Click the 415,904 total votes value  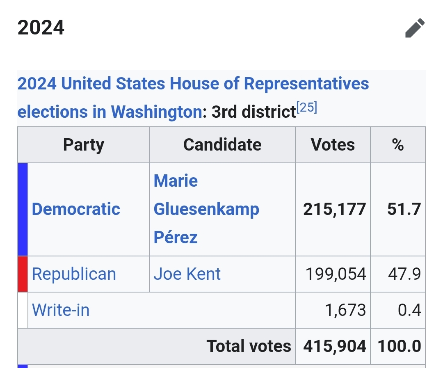pyautogui.click(x=334, y=346)
